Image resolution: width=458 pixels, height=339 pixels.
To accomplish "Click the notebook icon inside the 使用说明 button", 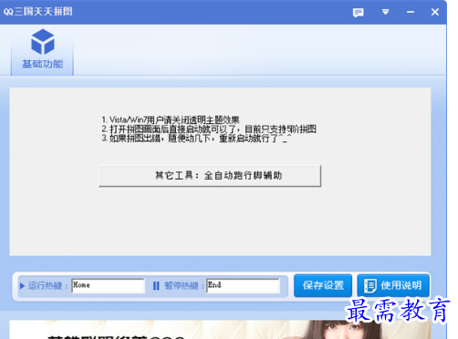I will [370, 286].
